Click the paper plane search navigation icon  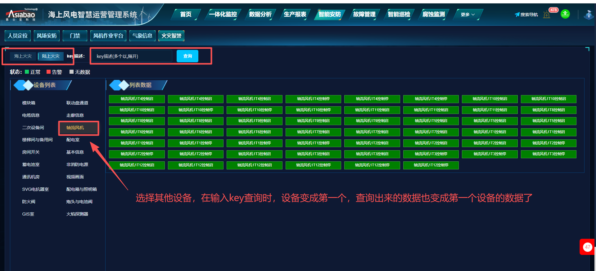click(517, 15)
